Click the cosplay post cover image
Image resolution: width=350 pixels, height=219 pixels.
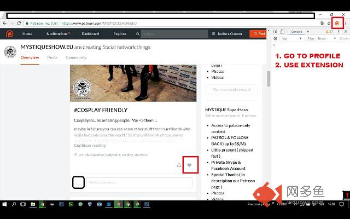(133, 83)
